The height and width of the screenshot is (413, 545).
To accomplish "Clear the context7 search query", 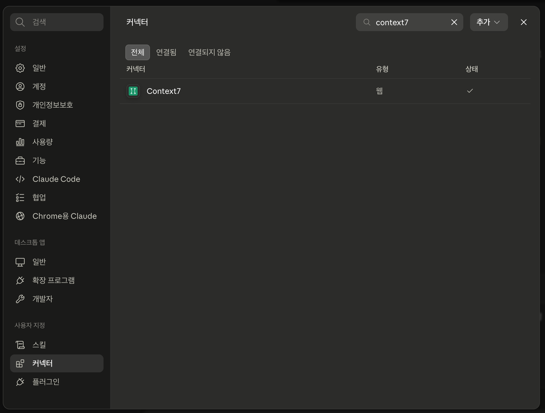I will [454, 22].
